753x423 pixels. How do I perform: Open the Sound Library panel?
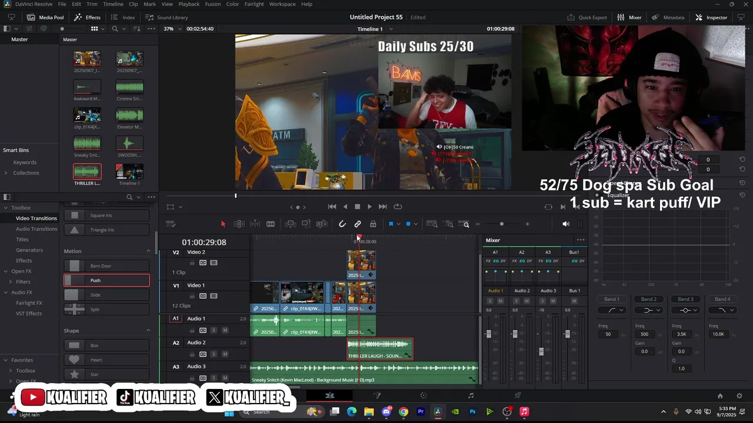click(x=166, y=18)
